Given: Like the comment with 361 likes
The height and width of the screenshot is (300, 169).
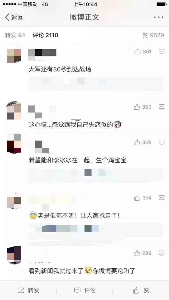Looking at the screenshot, I should tap(143, 51).
